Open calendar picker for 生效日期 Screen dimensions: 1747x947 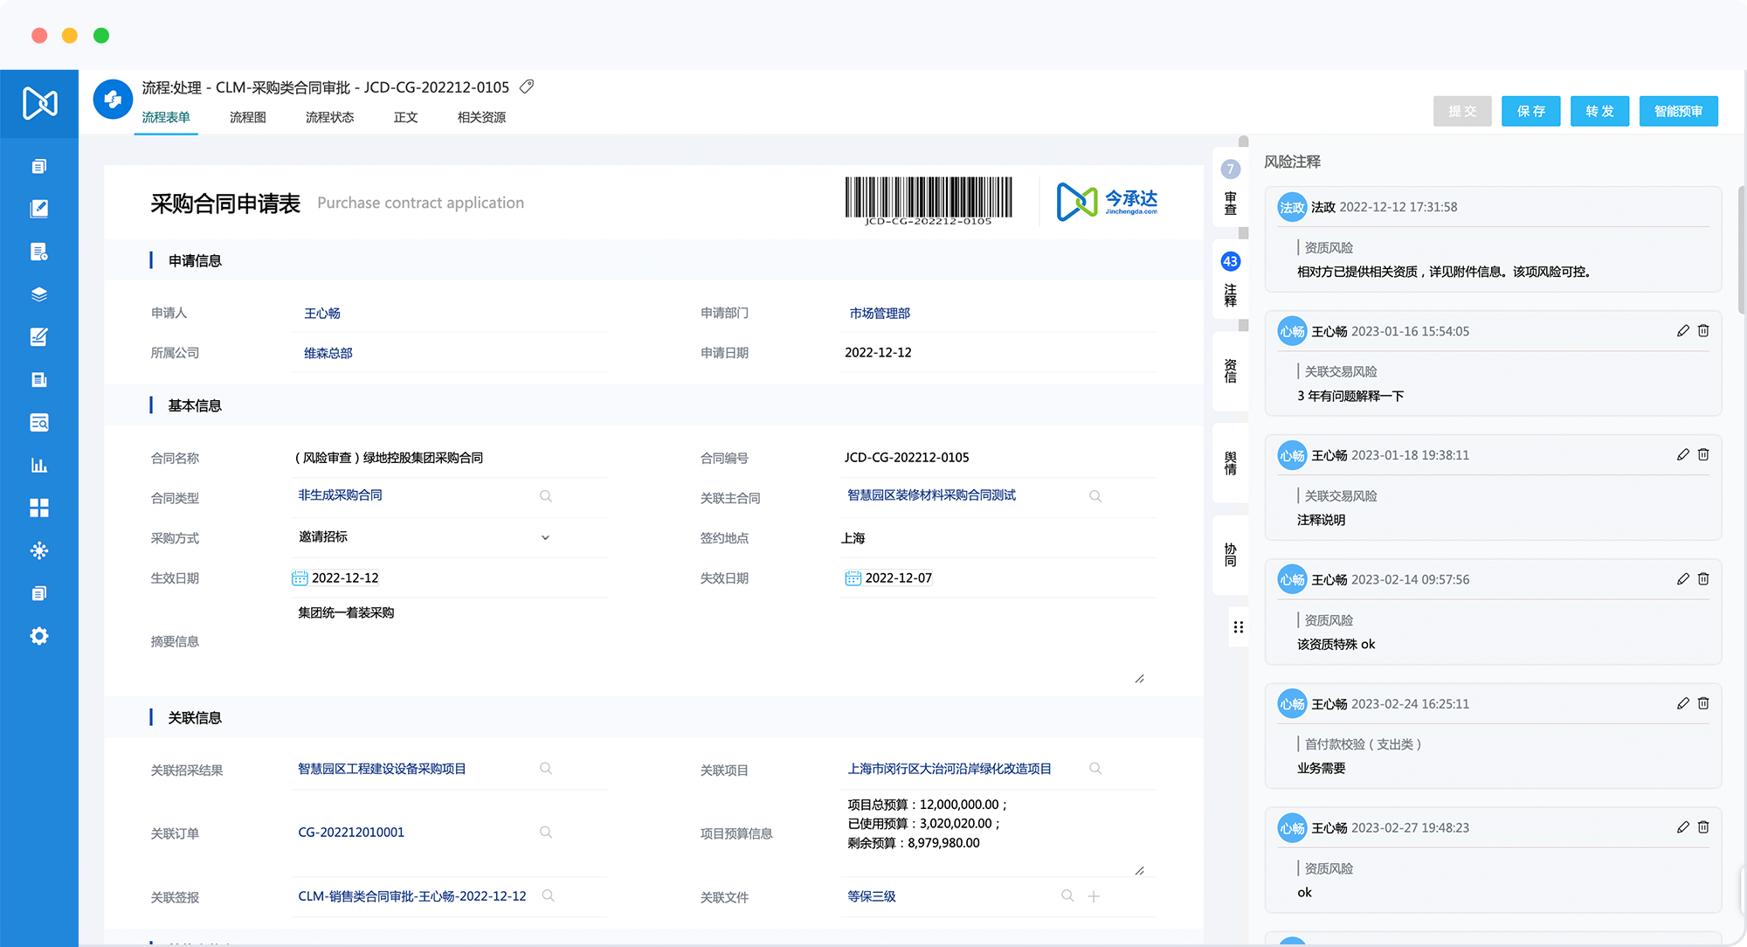coord(300,578)
